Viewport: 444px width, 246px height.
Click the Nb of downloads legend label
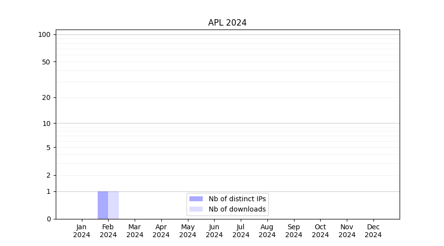237,209
